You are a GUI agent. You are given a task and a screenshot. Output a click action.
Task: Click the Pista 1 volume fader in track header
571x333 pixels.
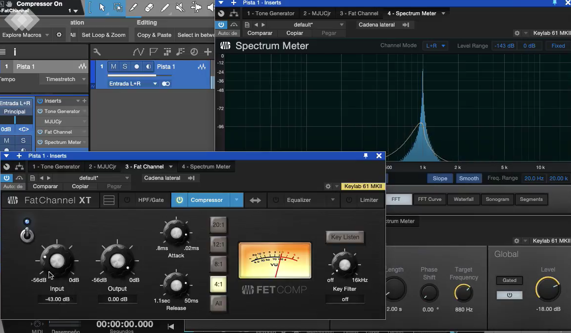coord(140,76)
